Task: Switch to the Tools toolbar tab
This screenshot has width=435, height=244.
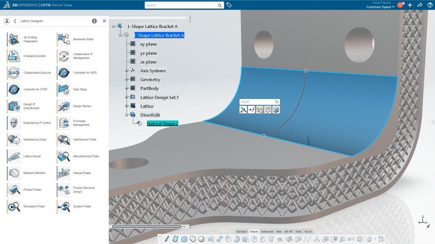Action: coord(298,231)
